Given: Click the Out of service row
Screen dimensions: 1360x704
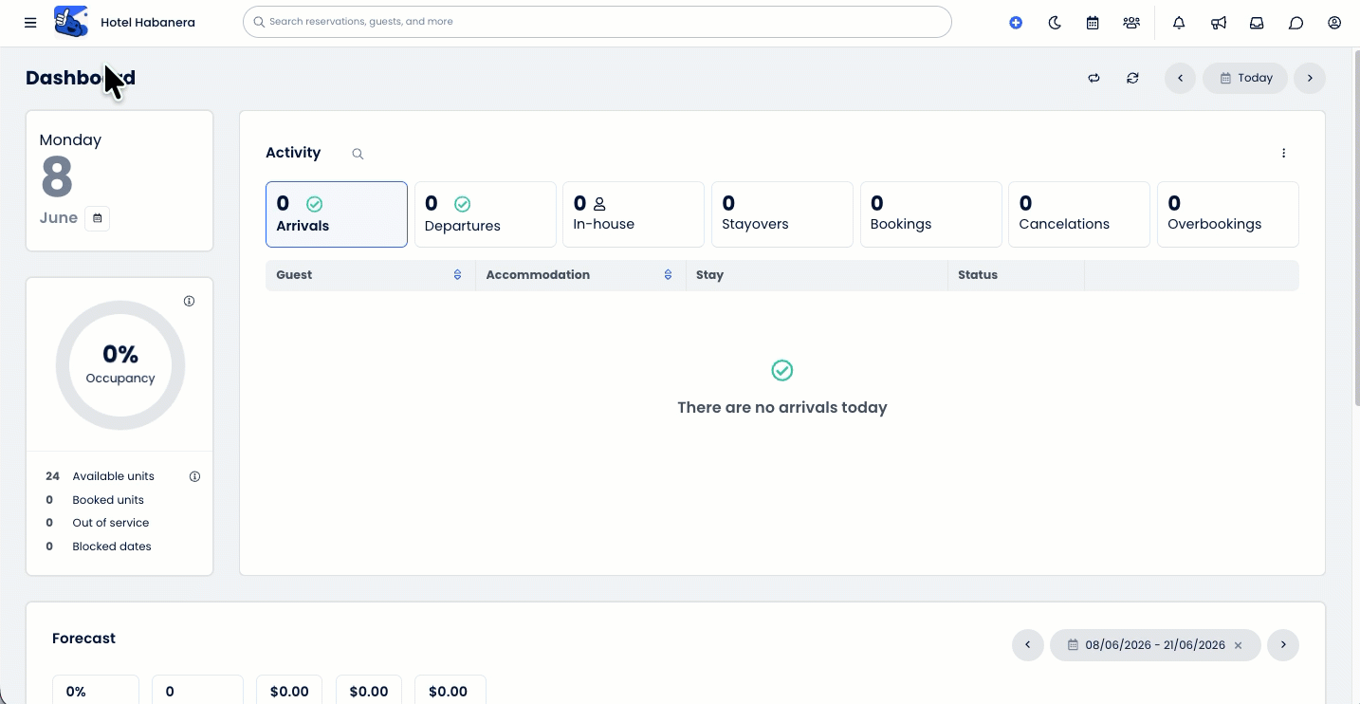Looking at the screenshot, I should (119, 523).
